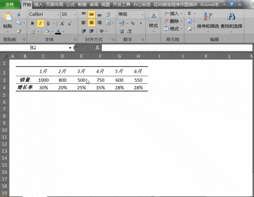Click the Paste clipboard icon
The height and width of the screenshot is (197, 254).
point(8,17)
